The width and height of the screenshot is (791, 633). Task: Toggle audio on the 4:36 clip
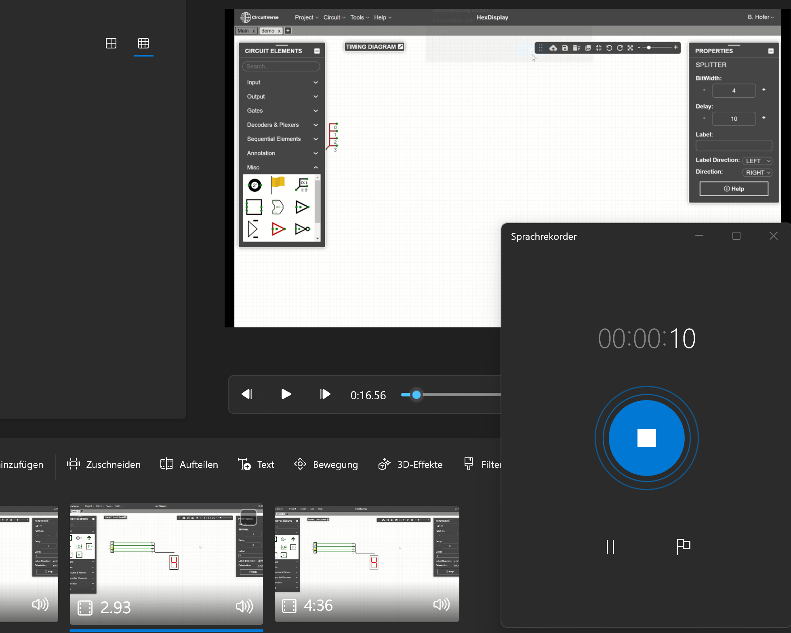(441, 604)
